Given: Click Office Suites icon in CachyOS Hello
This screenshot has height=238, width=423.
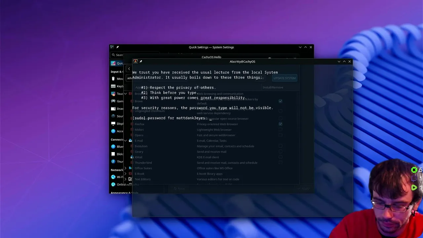Looking at the screenshot, I should 130,168.
